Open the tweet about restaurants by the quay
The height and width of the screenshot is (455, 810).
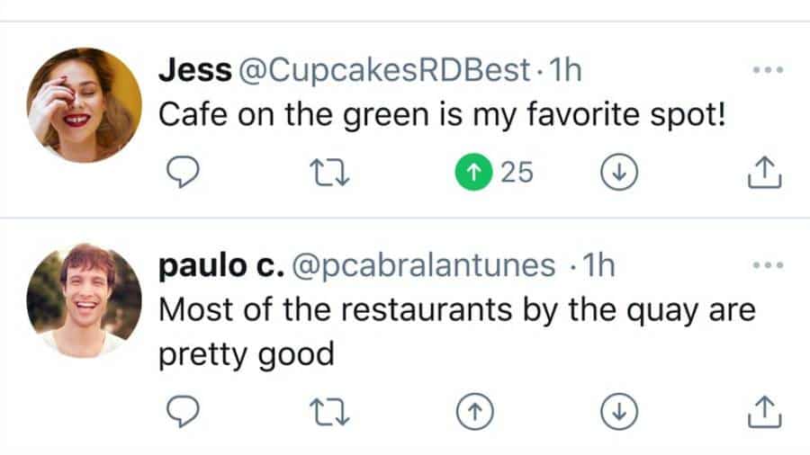(x=455, y=310)
